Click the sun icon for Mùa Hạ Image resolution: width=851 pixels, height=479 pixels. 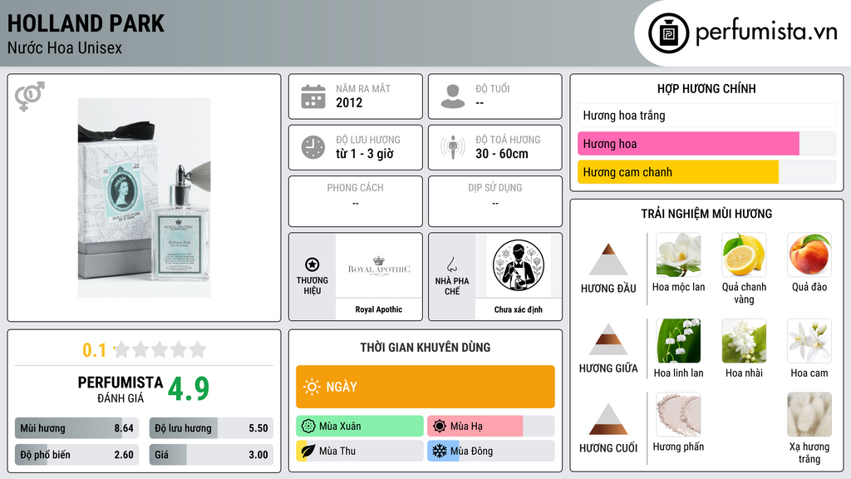[440, 427]
